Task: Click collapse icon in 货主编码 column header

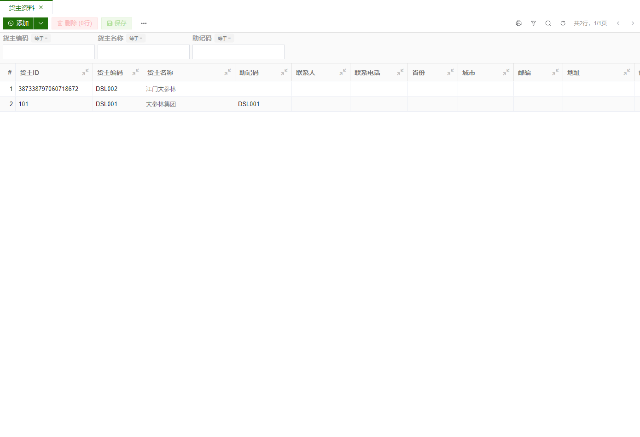Action: click(136, 72)
